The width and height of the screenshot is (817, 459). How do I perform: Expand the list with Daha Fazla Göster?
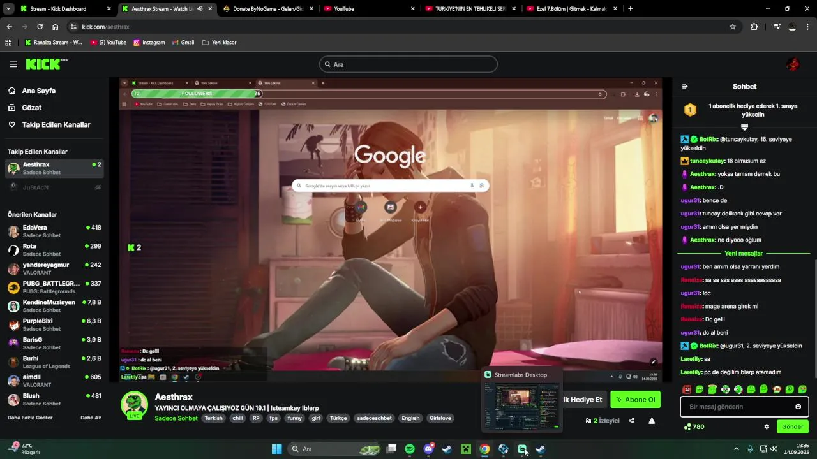pyautogui.click(x=30, y=418)
